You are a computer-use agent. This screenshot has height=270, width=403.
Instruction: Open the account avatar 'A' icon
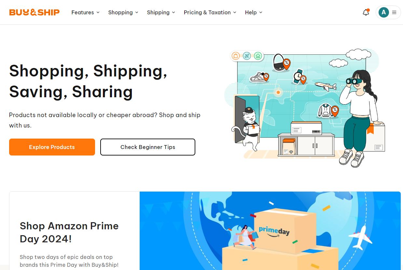[384, 12]
